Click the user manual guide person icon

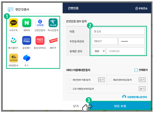[x=124, y=97]
